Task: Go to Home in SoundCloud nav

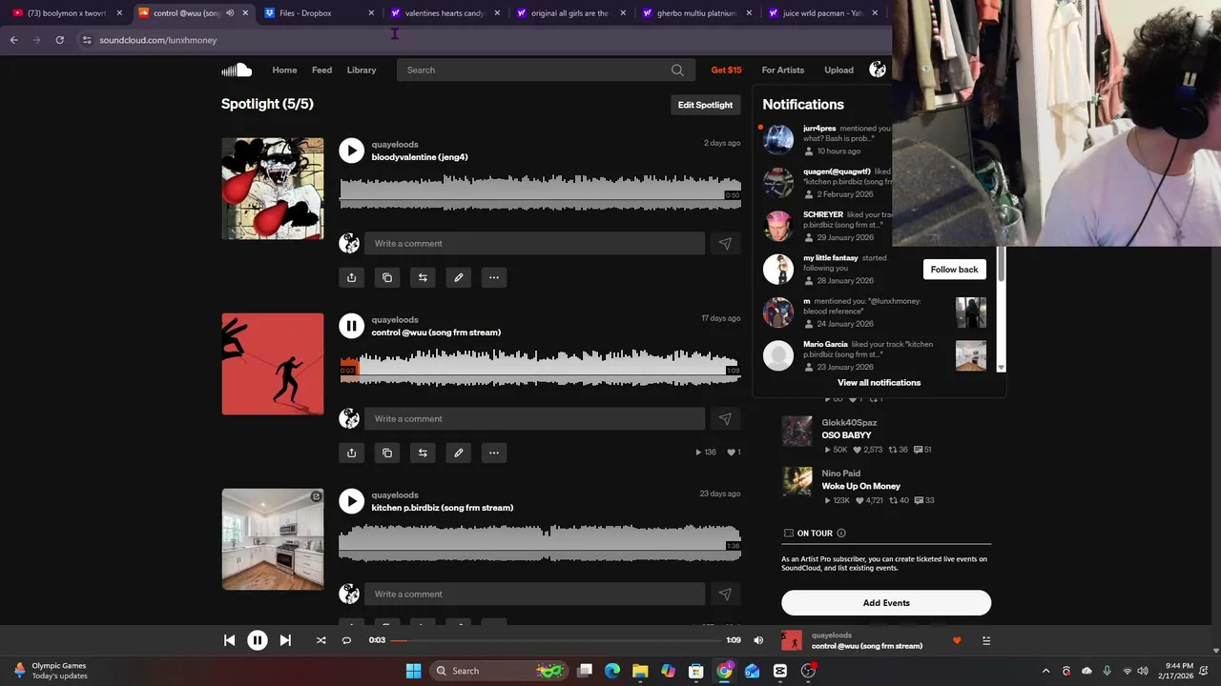Action: click(x=284, y=70)
